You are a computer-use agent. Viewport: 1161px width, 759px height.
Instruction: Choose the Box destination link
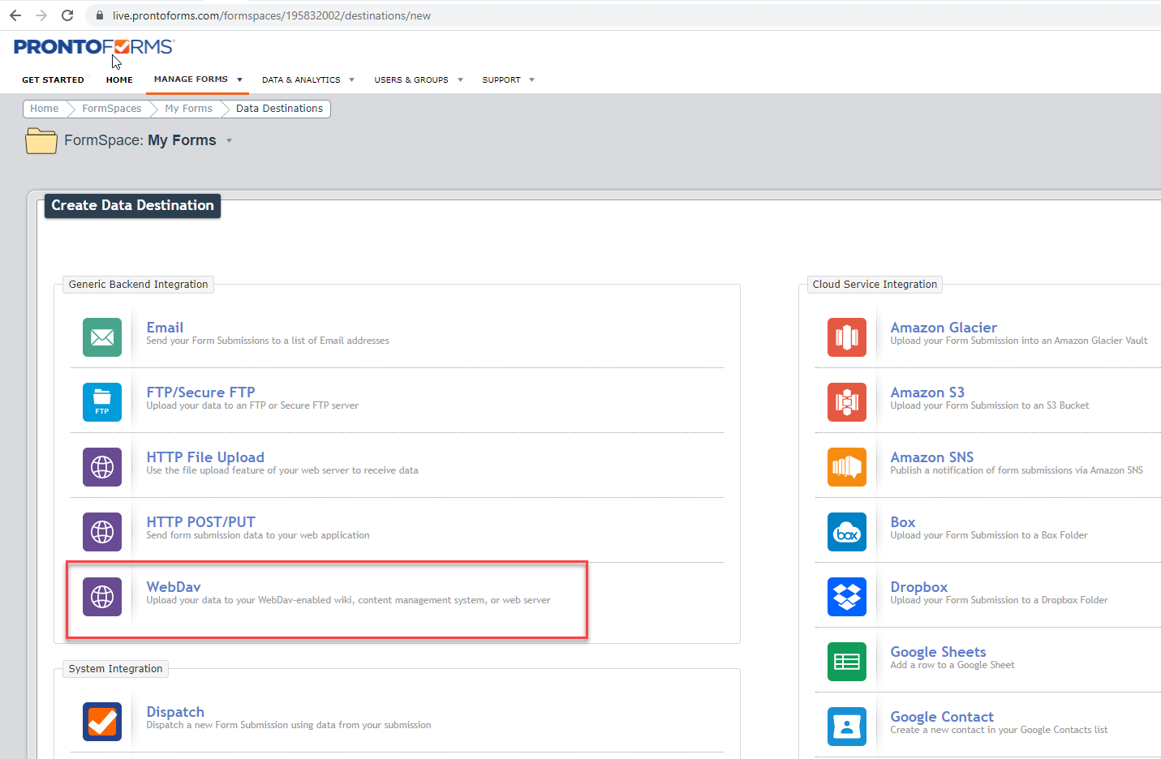tap(903, 522)
